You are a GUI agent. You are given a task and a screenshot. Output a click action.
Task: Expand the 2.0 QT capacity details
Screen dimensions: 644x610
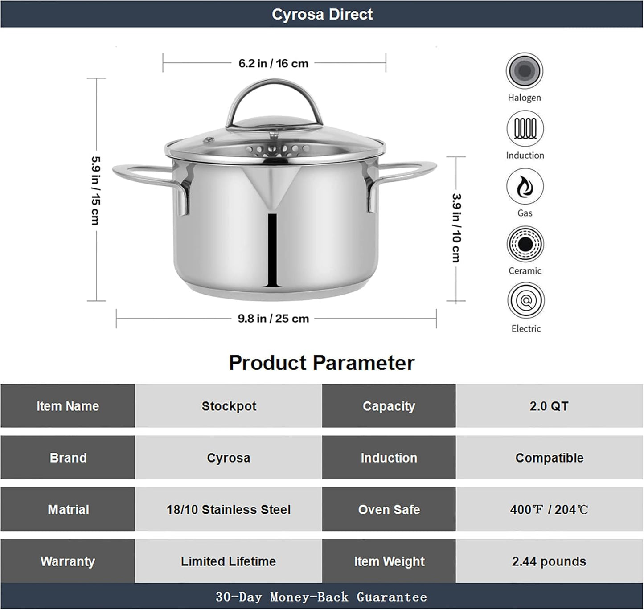(549, 406)
